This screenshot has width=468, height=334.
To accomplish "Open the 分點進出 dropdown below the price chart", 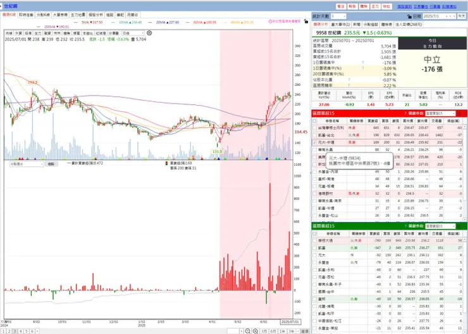I will pos(27,164).
